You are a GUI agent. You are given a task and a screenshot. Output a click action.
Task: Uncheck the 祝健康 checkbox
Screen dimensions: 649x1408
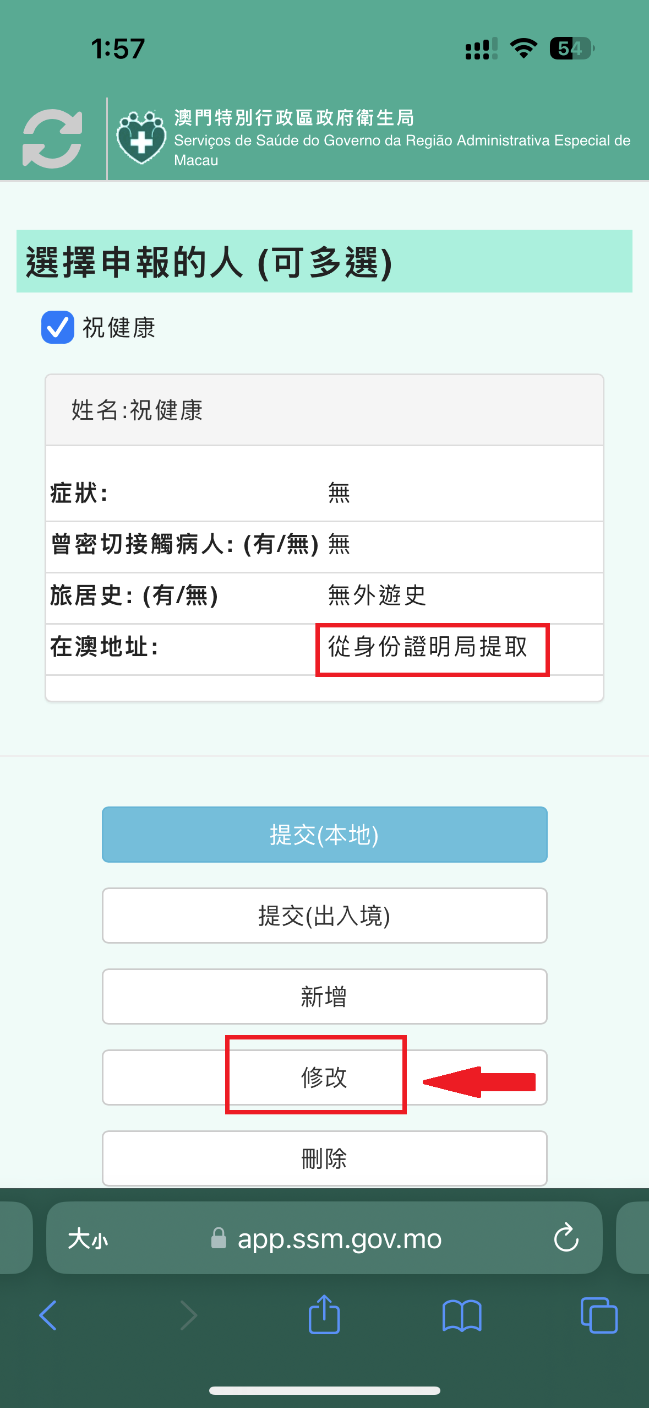pos(58,327)
